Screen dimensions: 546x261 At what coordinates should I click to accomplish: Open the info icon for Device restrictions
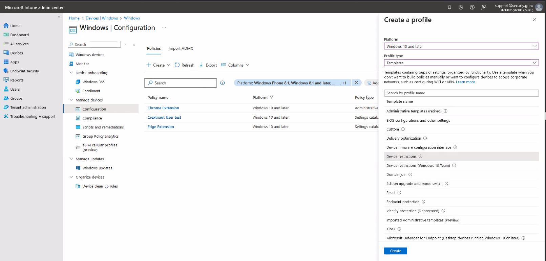421,157
